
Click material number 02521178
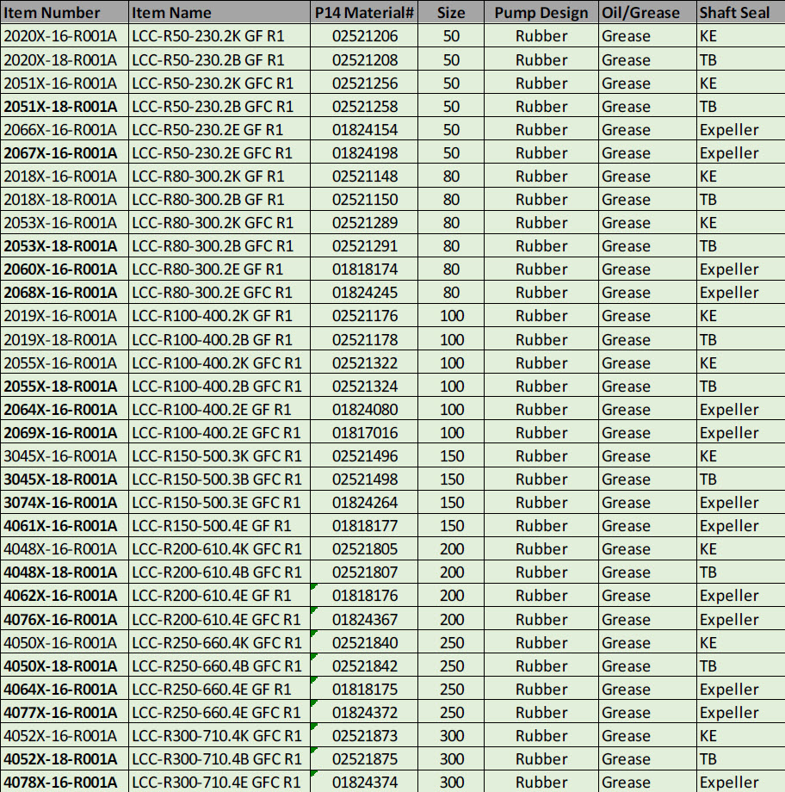coord(364,339)
